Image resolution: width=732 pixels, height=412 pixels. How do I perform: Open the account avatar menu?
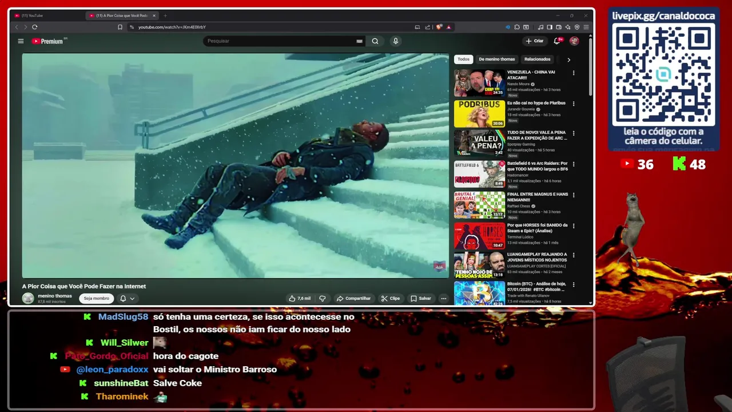[x=574, y=41]
